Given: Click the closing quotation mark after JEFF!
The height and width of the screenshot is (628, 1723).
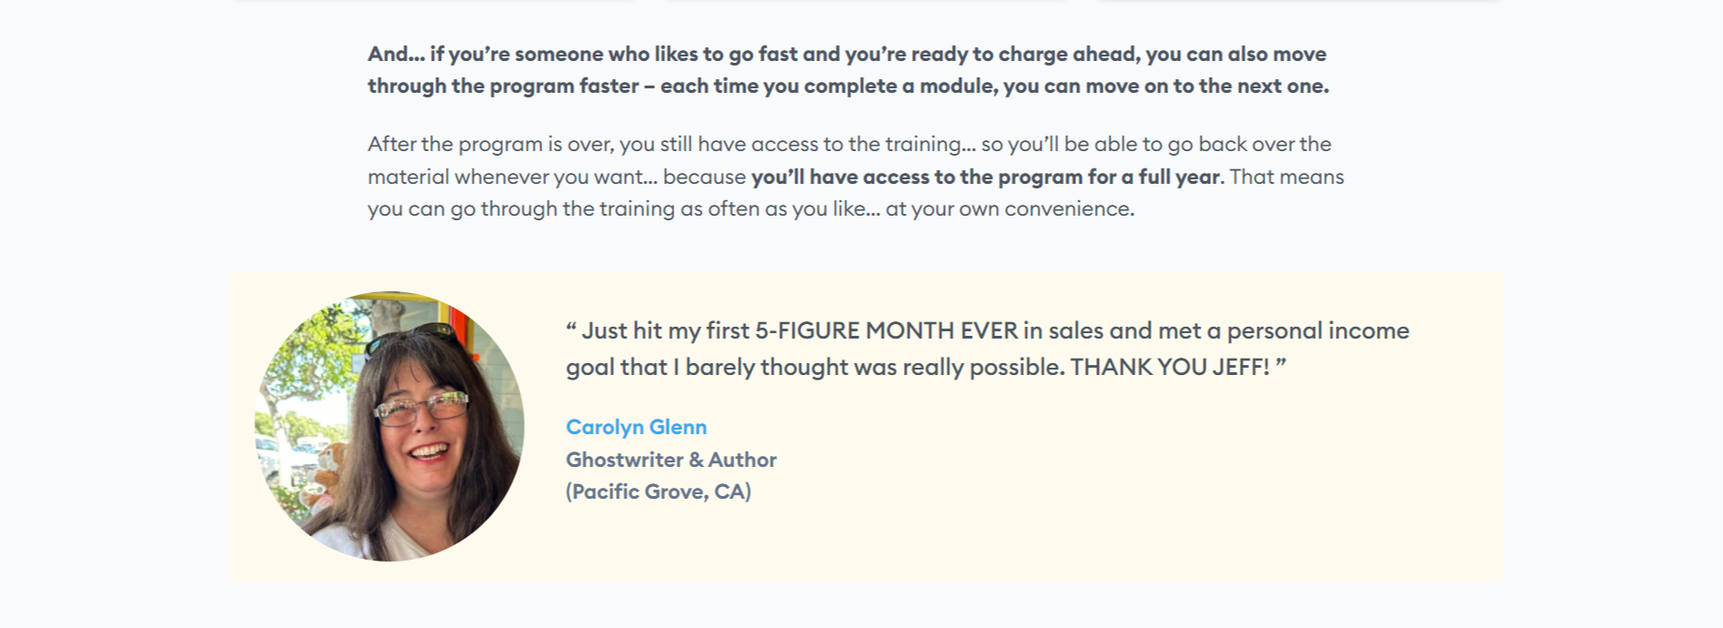Looking at the screenshot, I should pyautogui.click(x=1281, y=363).
